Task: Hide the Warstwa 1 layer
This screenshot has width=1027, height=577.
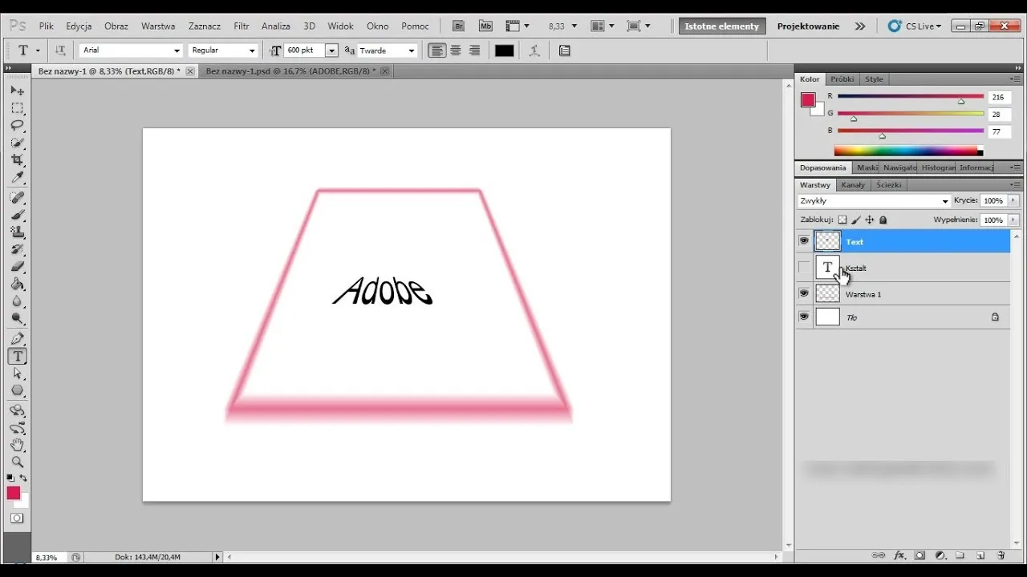Action: (x=804, y=294)
